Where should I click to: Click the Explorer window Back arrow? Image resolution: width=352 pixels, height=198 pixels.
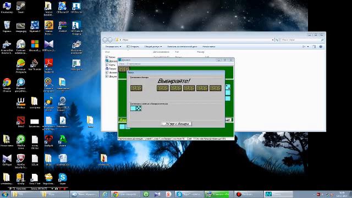[105, 40]
